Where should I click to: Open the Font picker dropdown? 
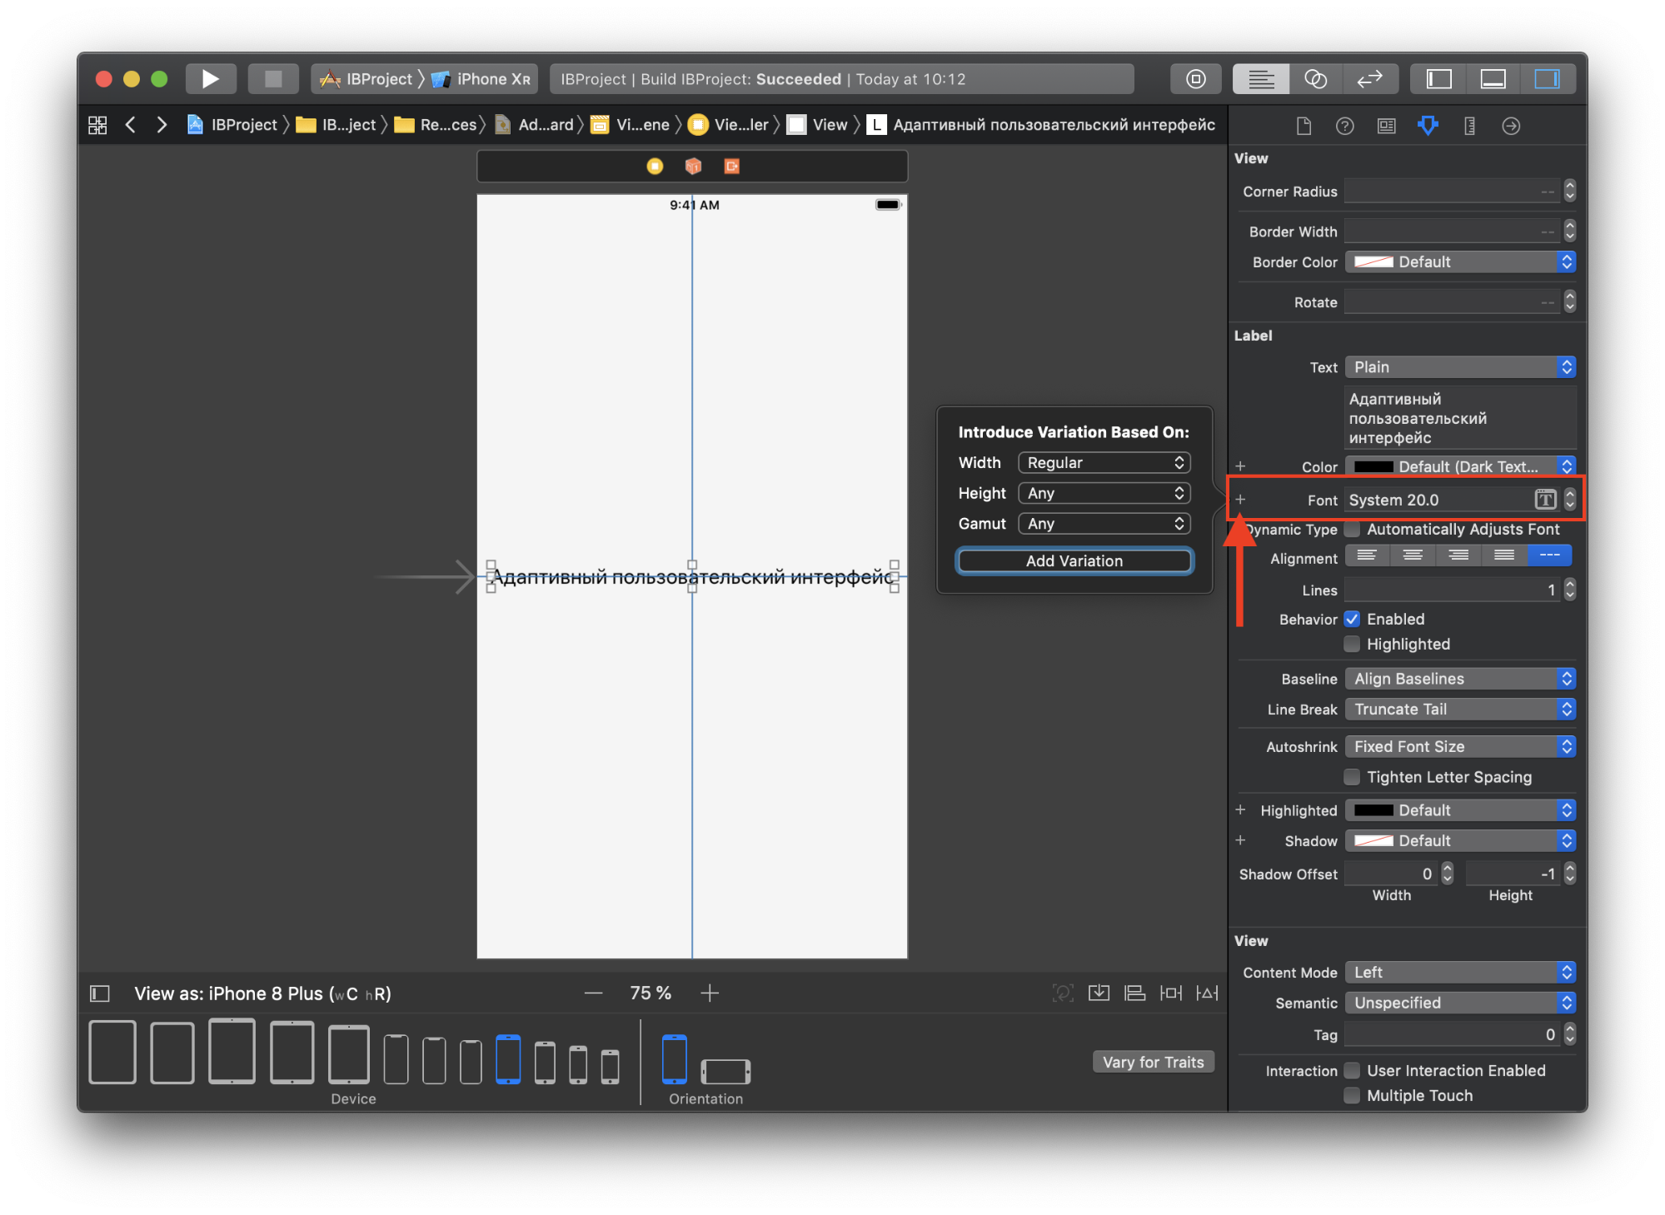pos(1548,500)
